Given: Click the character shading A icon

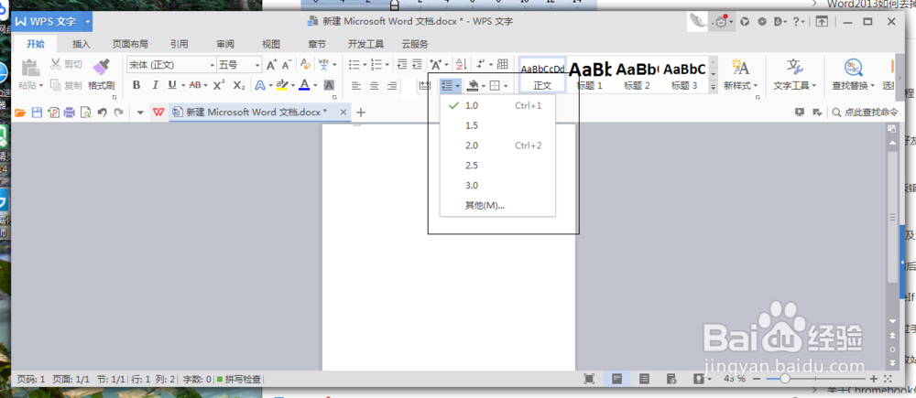Looking at the screenshot, I should click(x=329, y=85).
